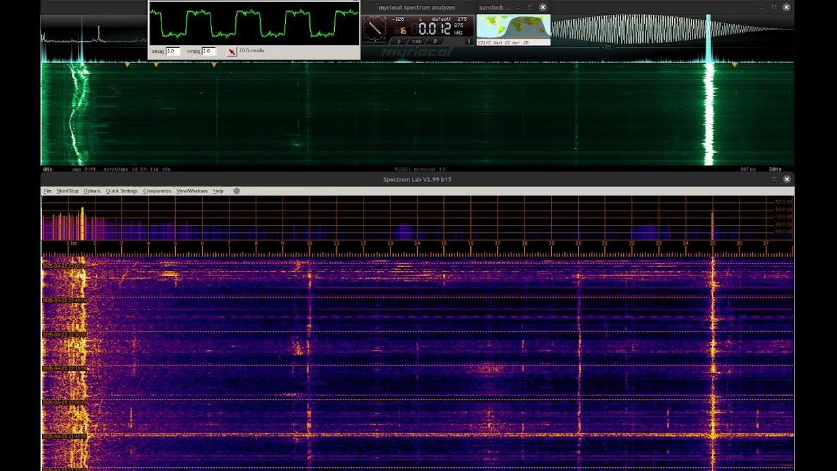Open the Quick Settings menu
Image resolution: width=837 pixels, height=471 pixels.
click(x=122, y=191)
